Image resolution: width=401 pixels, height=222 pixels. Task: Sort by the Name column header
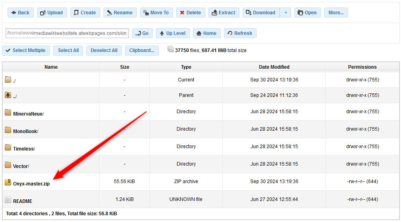pyautogui.click(x=51, y=67)
